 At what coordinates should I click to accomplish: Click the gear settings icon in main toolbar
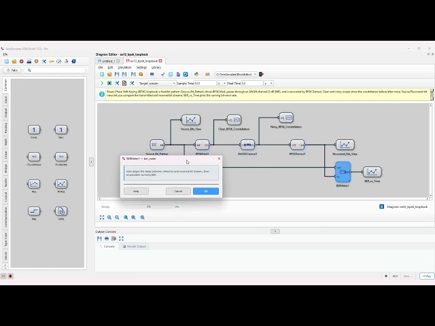pos(36,61)
